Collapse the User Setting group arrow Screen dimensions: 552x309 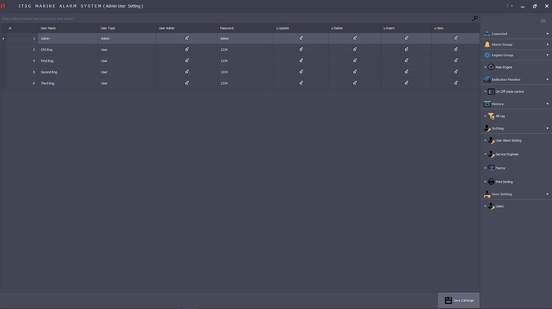tap(547, 194)
